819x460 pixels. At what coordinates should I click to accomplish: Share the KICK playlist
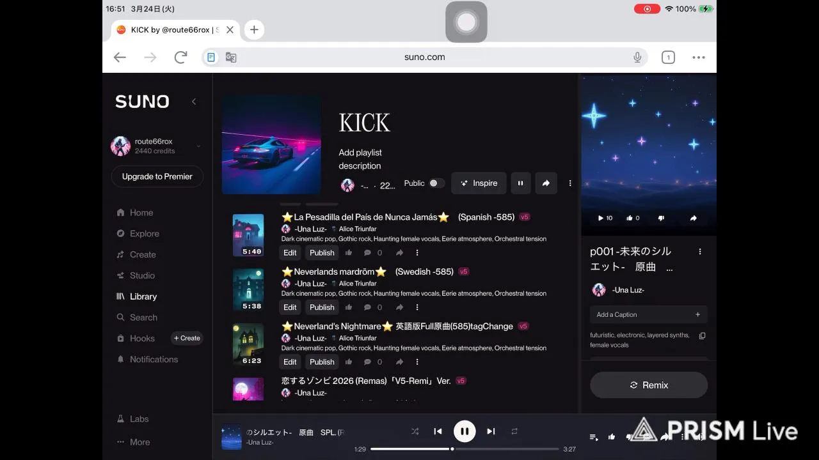click(x=546, y=183)
